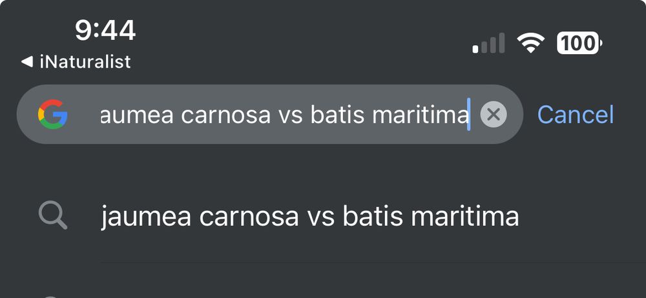Cancel the search
Screen dimensions: 646x298
[575, 115]
